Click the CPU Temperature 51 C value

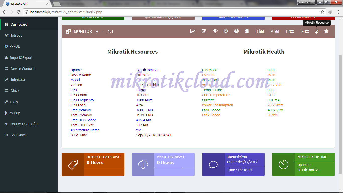pyautogui.click(x=271, y=95)
